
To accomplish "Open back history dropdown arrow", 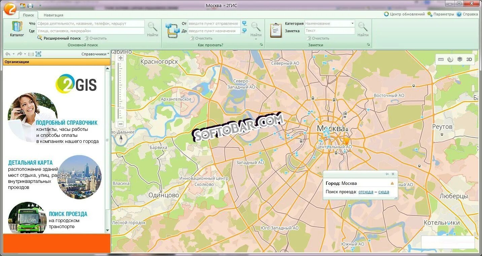I will point(13,54).
